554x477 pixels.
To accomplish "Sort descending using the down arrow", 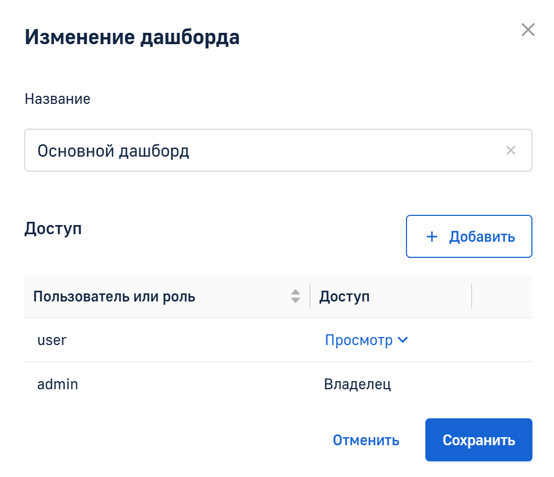I will [295, 300].
